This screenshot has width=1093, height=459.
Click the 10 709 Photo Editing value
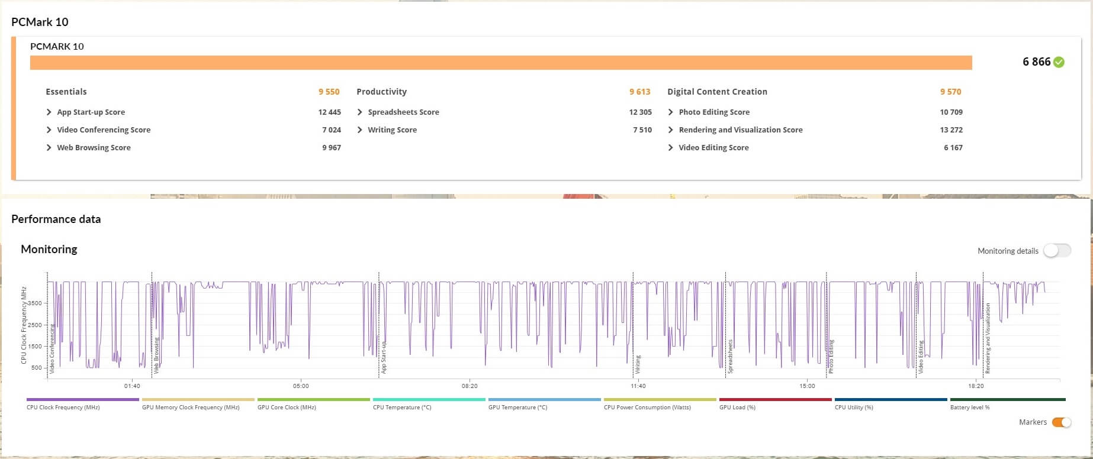click(951, 112)
